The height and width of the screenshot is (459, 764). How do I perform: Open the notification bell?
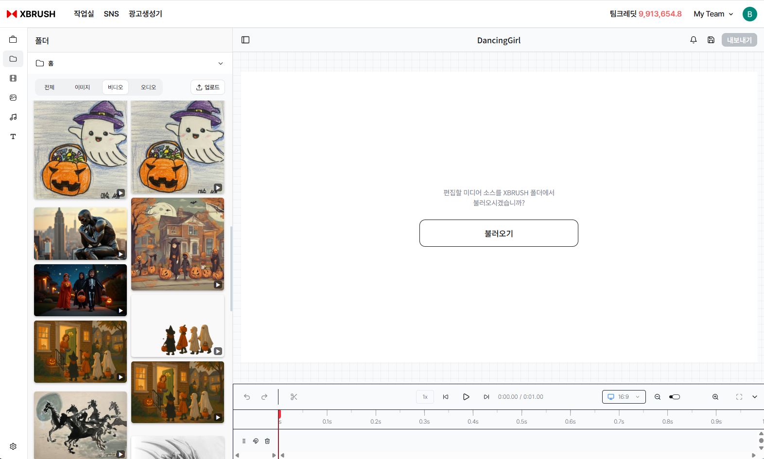[x=694, y=40]
